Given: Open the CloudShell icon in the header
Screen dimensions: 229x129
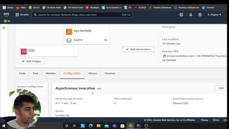Looking at the screenshot, I should tap(181, 15).
